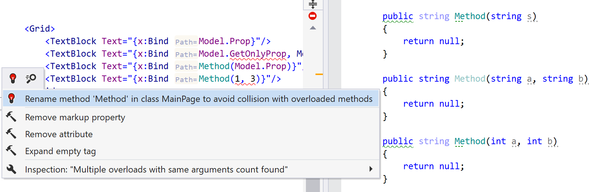Click Method name in Method(string a, string b)
Screen dimensions: 589x192
point(470,79)
